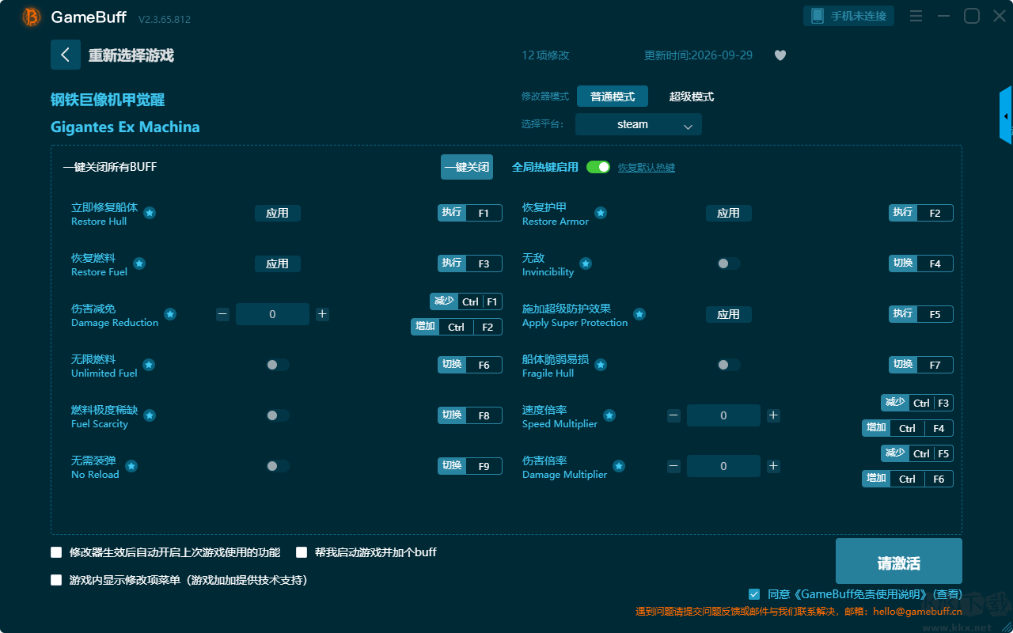
Task: Click the star icon next to Restore Fuel
Action: [139, 263]
